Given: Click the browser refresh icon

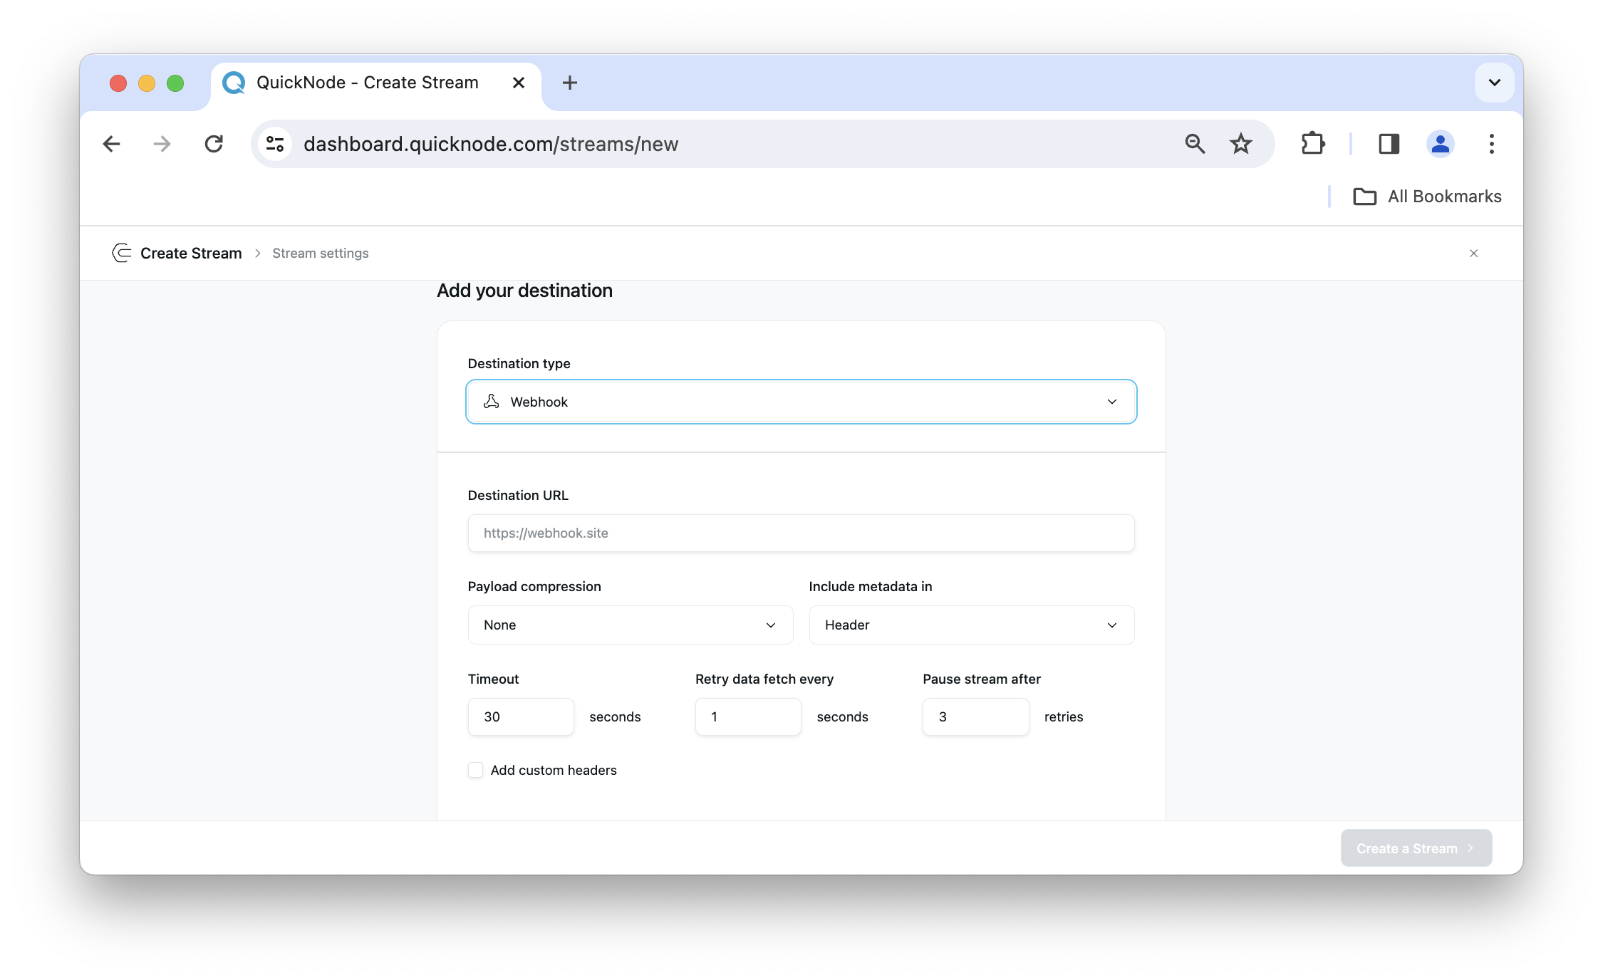Looking at the screenshot, I should coord(214,143).
